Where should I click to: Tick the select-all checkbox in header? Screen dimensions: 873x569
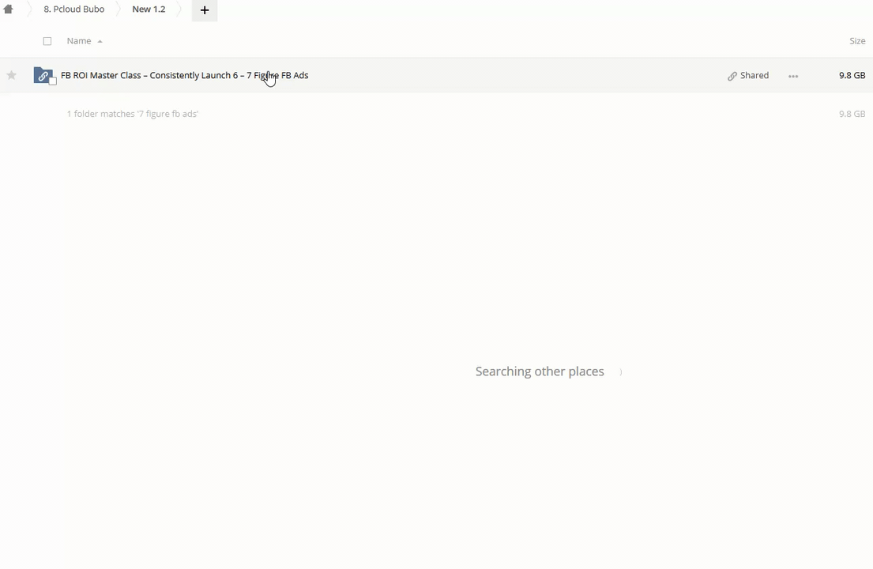pos(47,41)
